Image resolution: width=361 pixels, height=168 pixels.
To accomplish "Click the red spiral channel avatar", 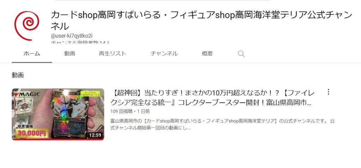I will click(x=27, y=26).
